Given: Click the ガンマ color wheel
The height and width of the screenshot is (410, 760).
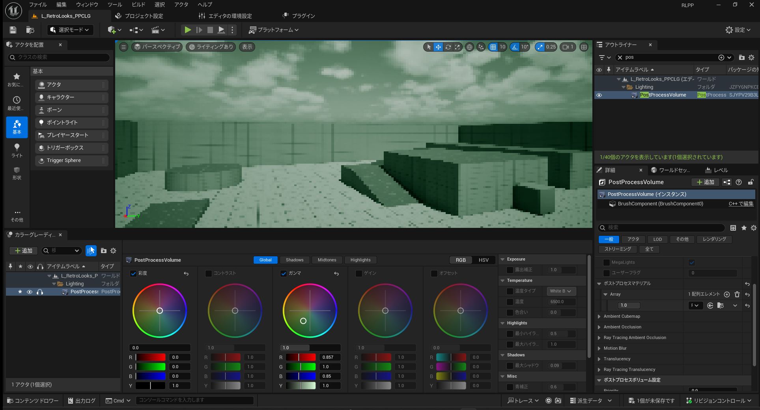Looking at the screenshot, I should pos(310,311).
